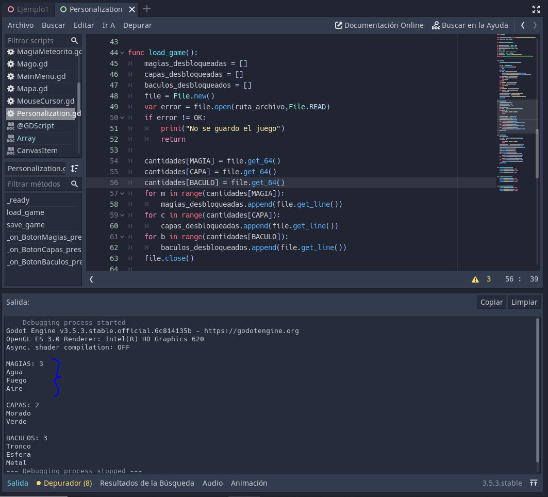The height and width of the screenshot is (497, 548).
Task: Click the warnings count 3
Action: pyautogui.click(x=489, y=279)
